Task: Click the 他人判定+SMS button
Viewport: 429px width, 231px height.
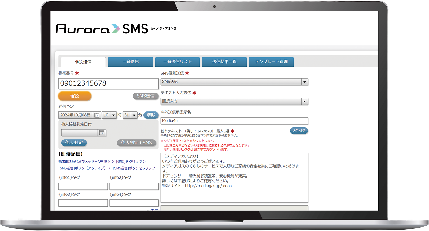Action: tap(136, 143)
